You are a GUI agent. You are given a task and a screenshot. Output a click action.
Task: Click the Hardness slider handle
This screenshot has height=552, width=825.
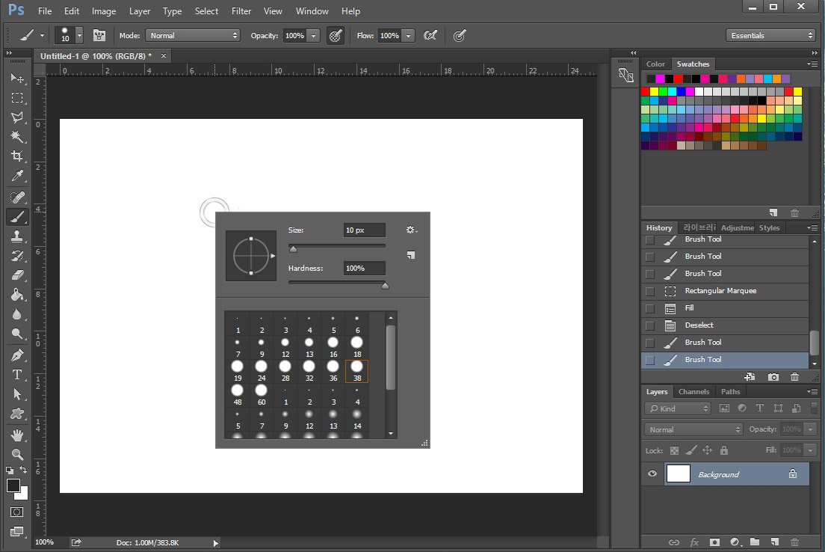385,286
